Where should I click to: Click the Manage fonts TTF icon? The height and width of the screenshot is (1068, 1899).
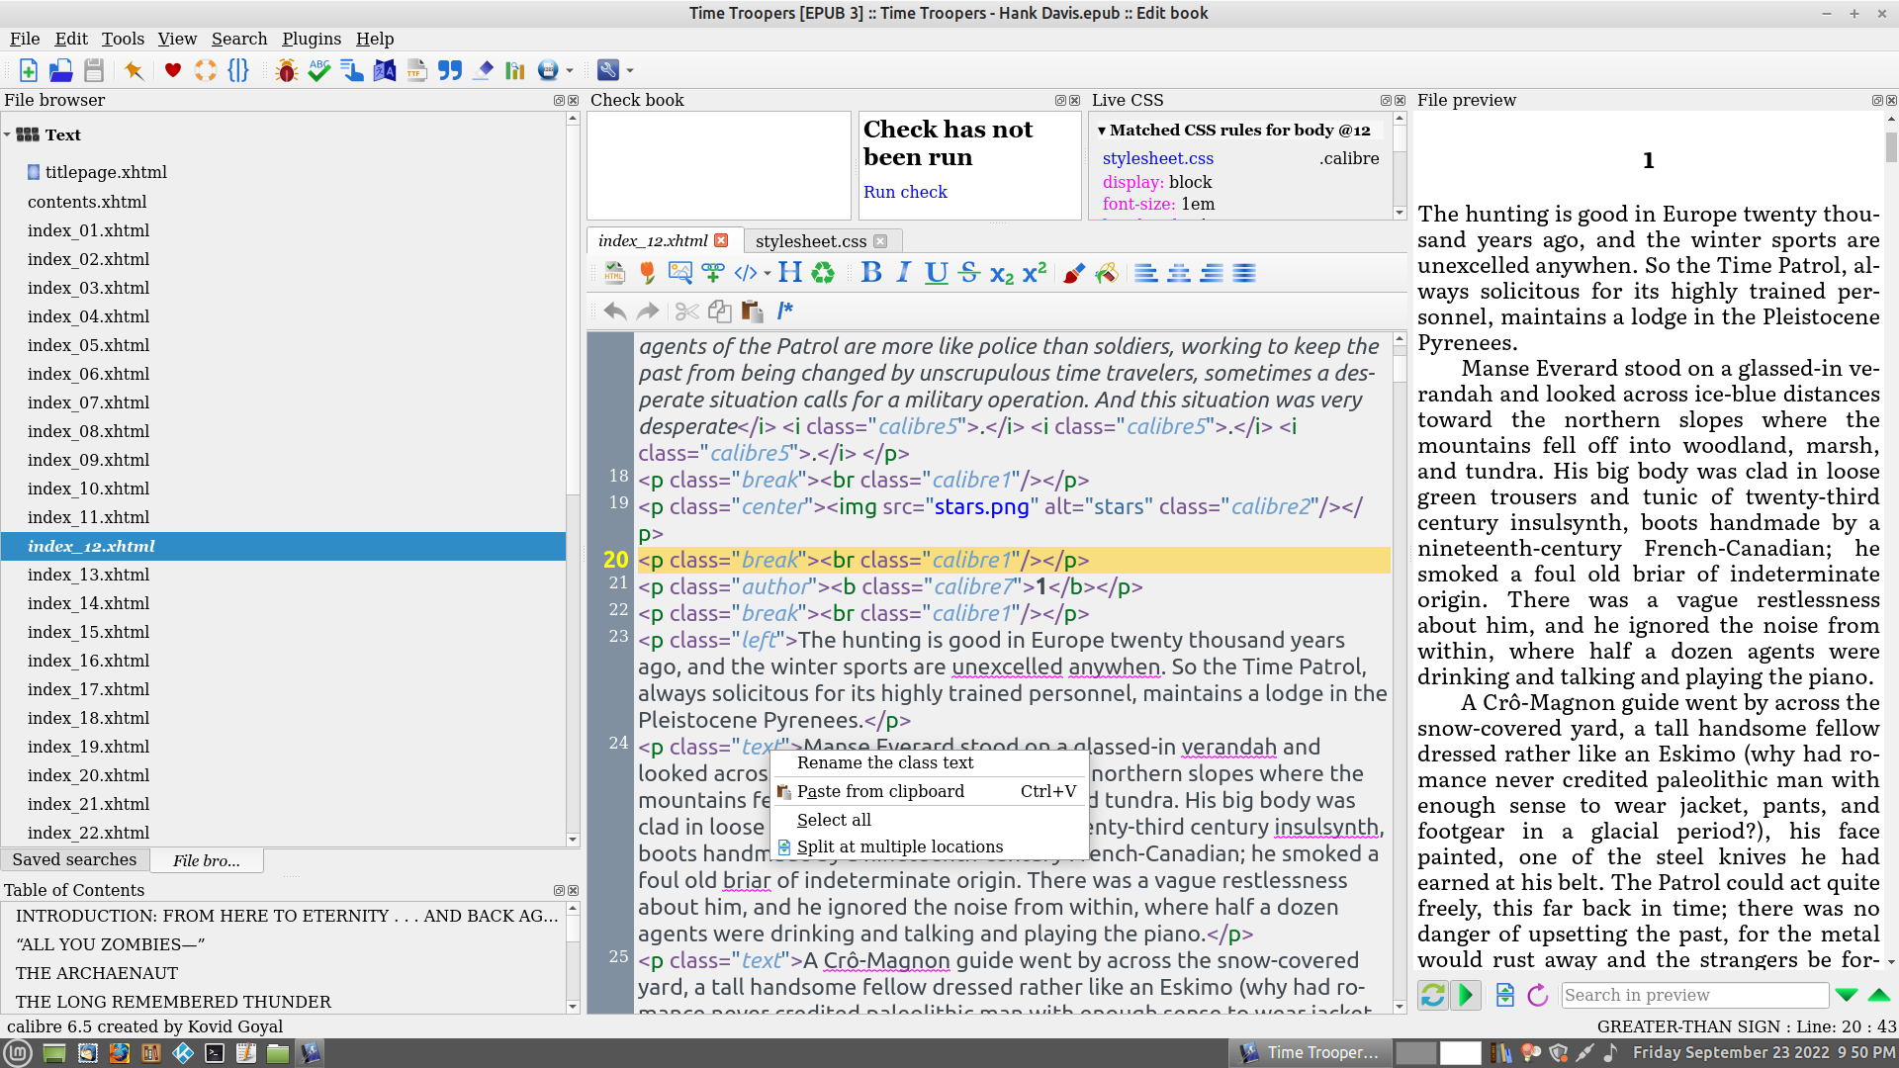[x=416, y=70]
